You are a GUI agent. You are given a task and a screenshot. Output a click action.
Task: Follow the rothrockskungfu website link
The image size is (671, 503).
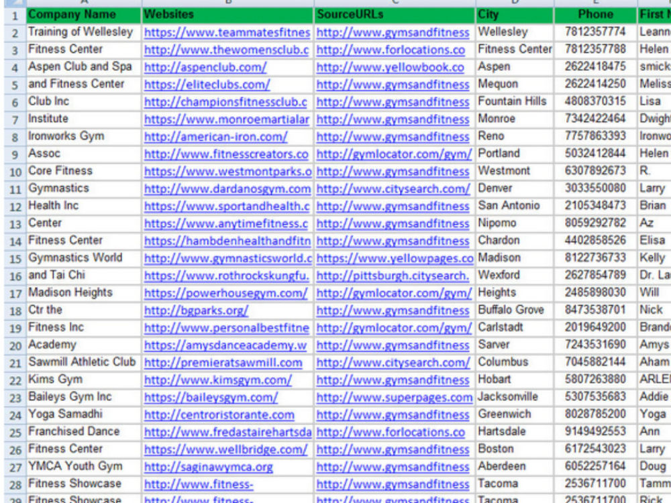coord(226,276)
